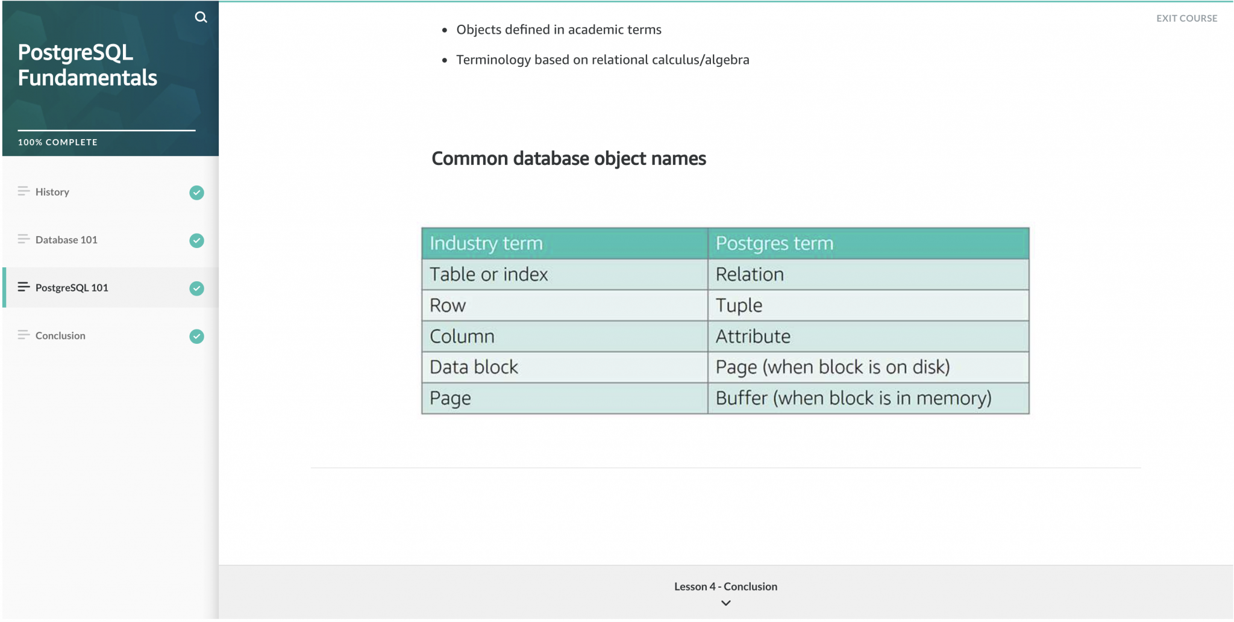
Task: Toggle the Database 101 completion checkmark
Action: pos(196,240)
